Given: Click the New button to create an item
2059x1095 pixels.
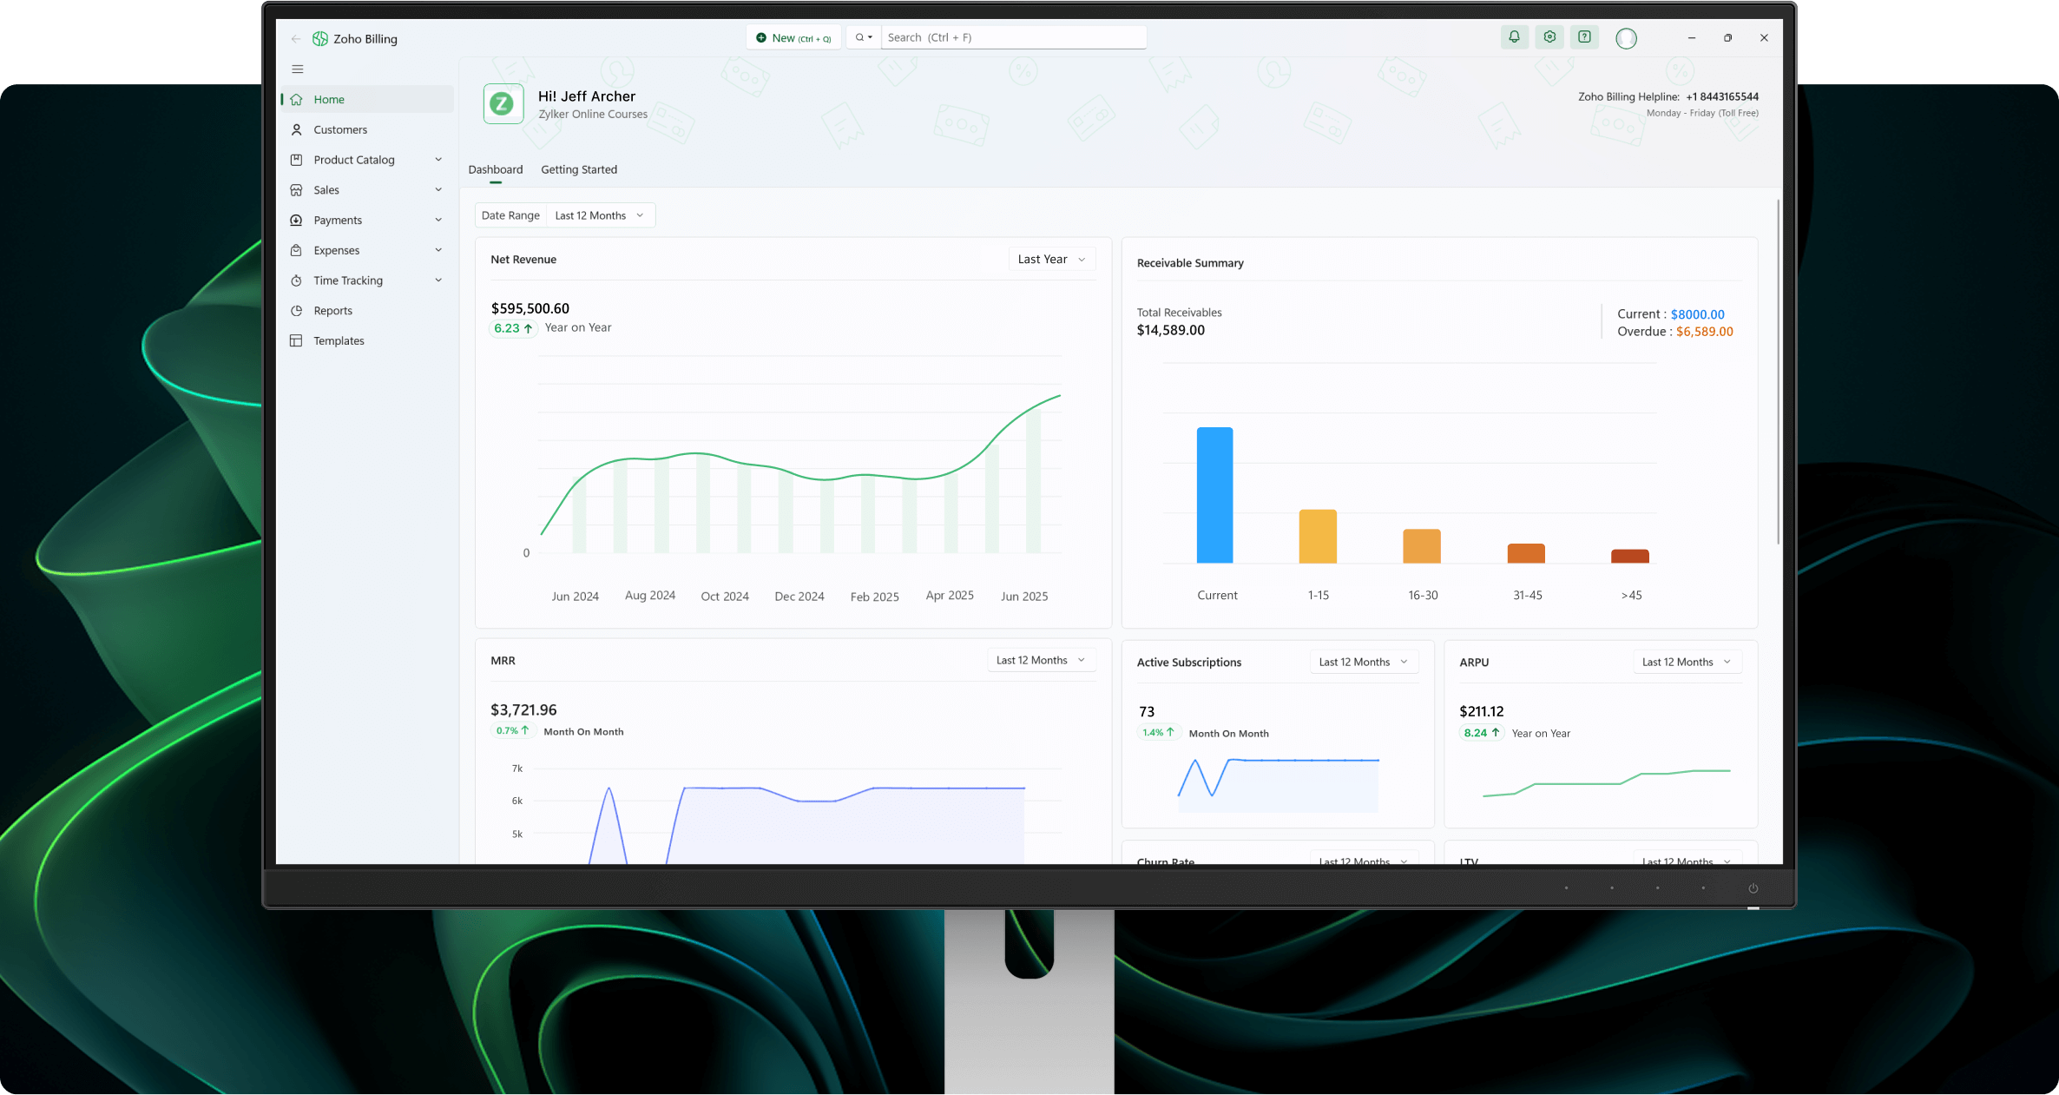Looking at the screenshot, I should pyautogui.click(x=793, y=37).
